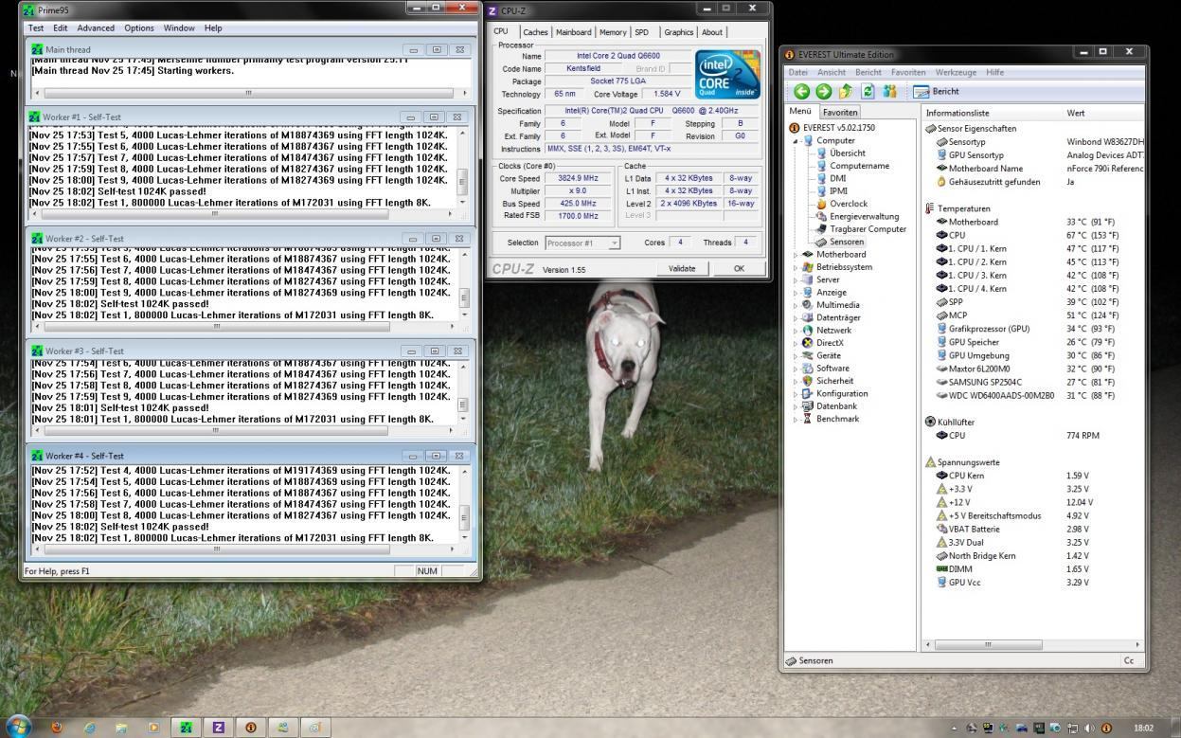Image resolution: width=1181 pixels, height=738 pixels.
Task: Click the Worker #3 window icon
Action: [37, 351]
